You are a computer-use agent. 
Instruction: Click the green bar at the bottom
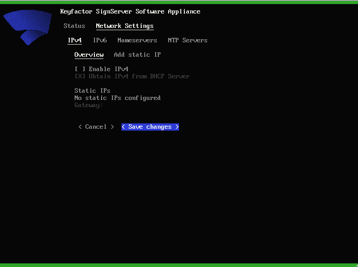click(179, 265)
